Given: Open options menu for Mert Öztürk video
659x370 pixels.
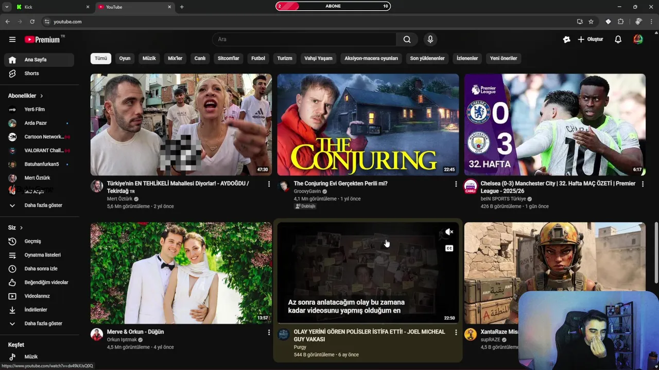Looking at the screenshot, I should [269, 183].
